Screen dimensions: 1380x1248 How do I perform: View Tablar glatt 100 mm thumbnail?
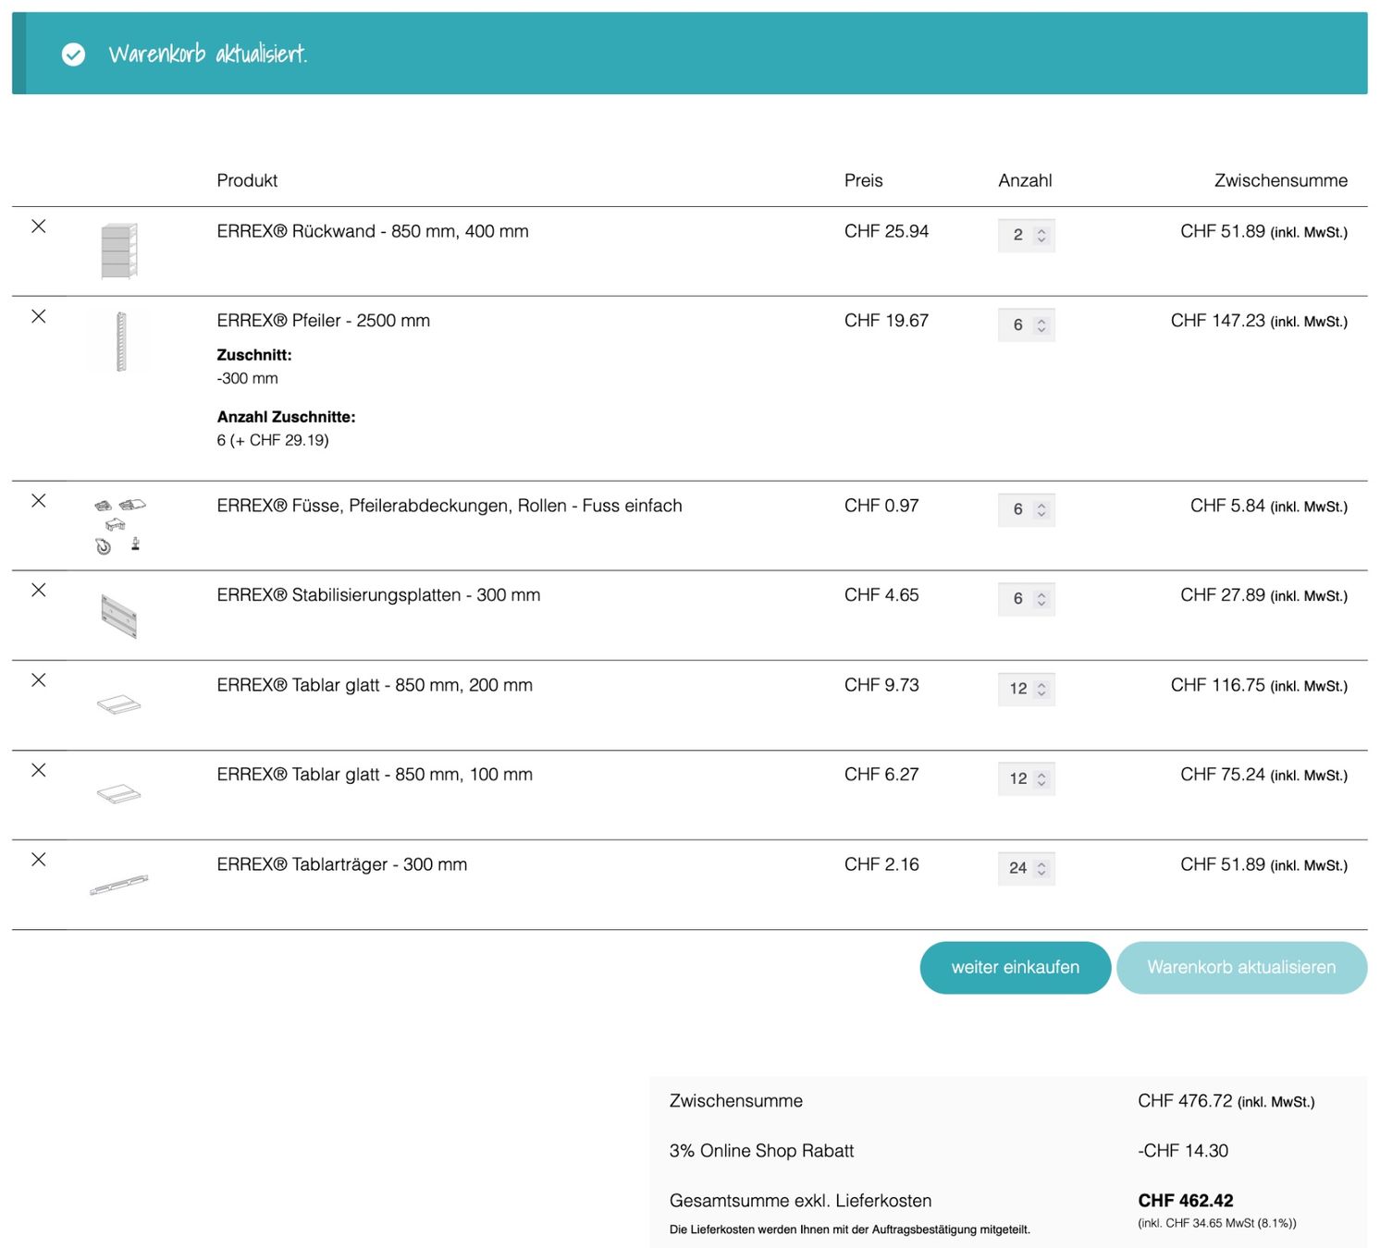coord(119,794)
